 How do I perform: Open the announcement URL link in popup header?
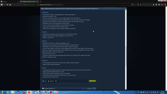click(70, 9)
